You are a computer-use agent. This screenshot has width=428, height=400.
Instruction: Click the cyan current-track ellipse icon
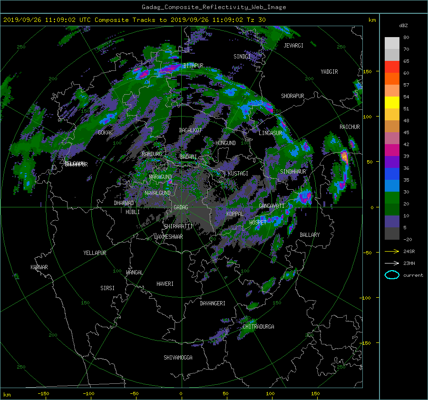(392, 275)
